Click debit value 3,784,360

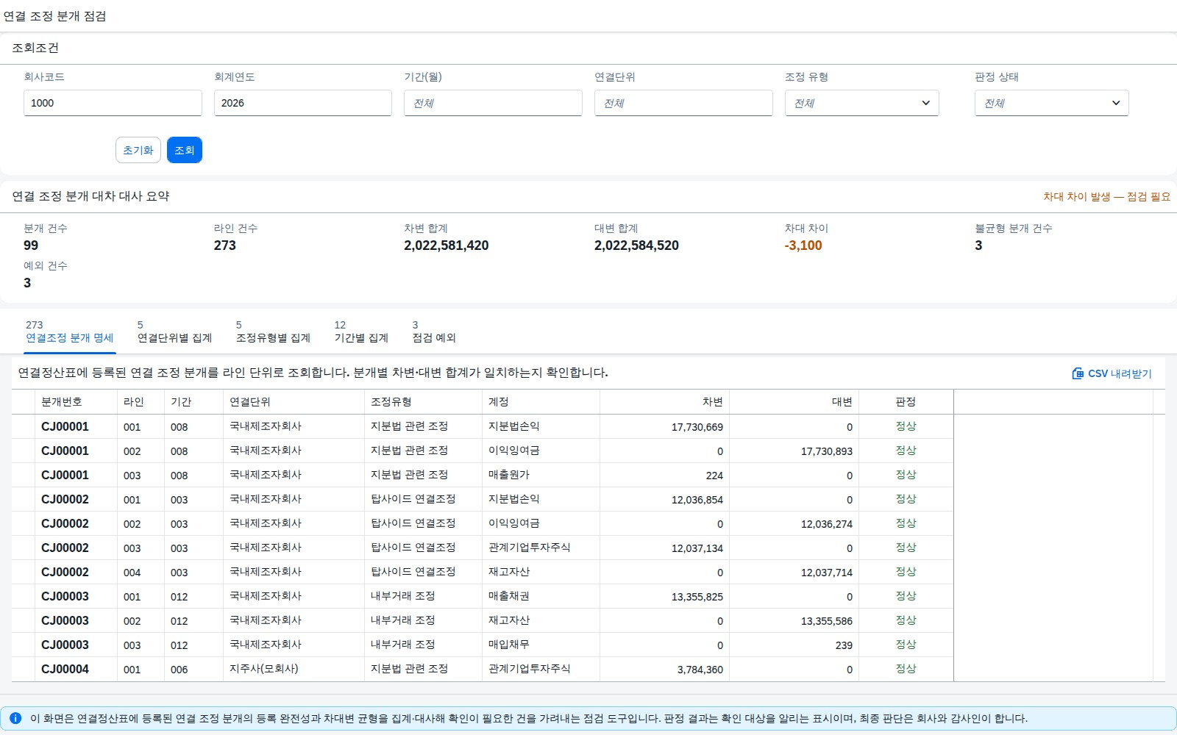(700, 670)
